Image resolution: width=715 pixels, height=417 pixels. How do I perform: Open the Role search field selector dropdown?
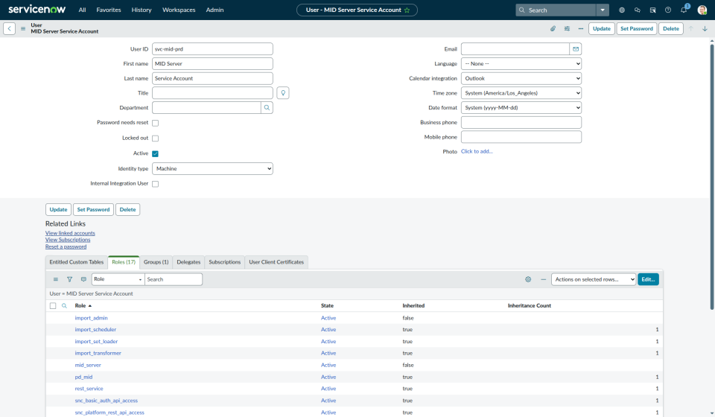(x=118, y=279)
